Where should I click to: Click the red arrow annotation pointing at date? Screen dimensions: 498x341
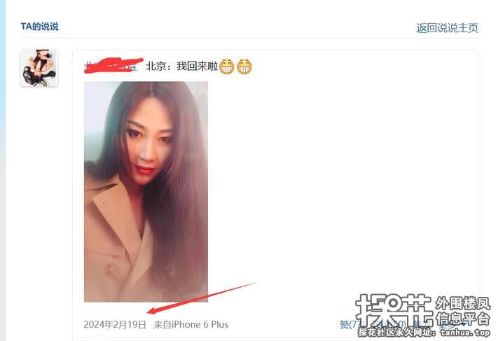point(202,298)
